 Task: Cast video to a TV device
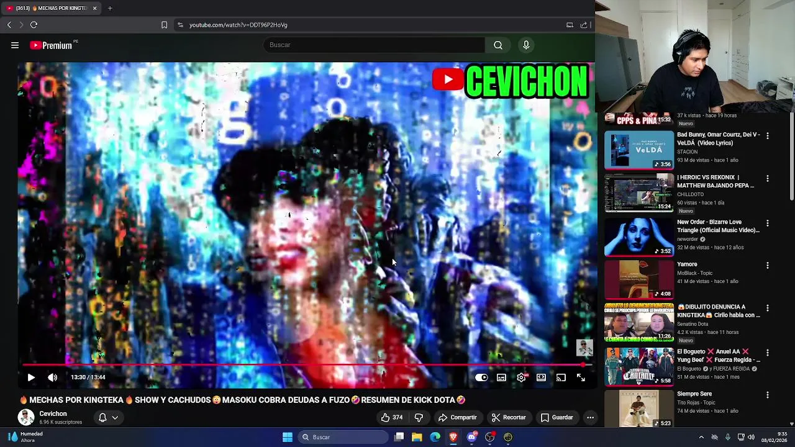(561, 377)
